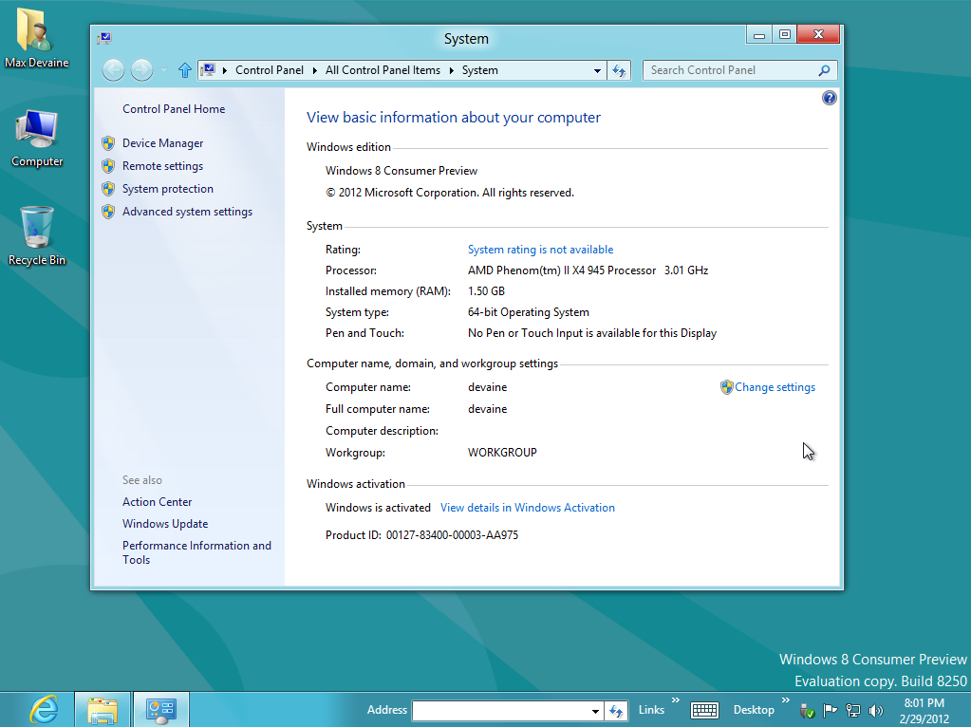
Task: Open Performance Information and Tools
Action: (x=196, y=552)
